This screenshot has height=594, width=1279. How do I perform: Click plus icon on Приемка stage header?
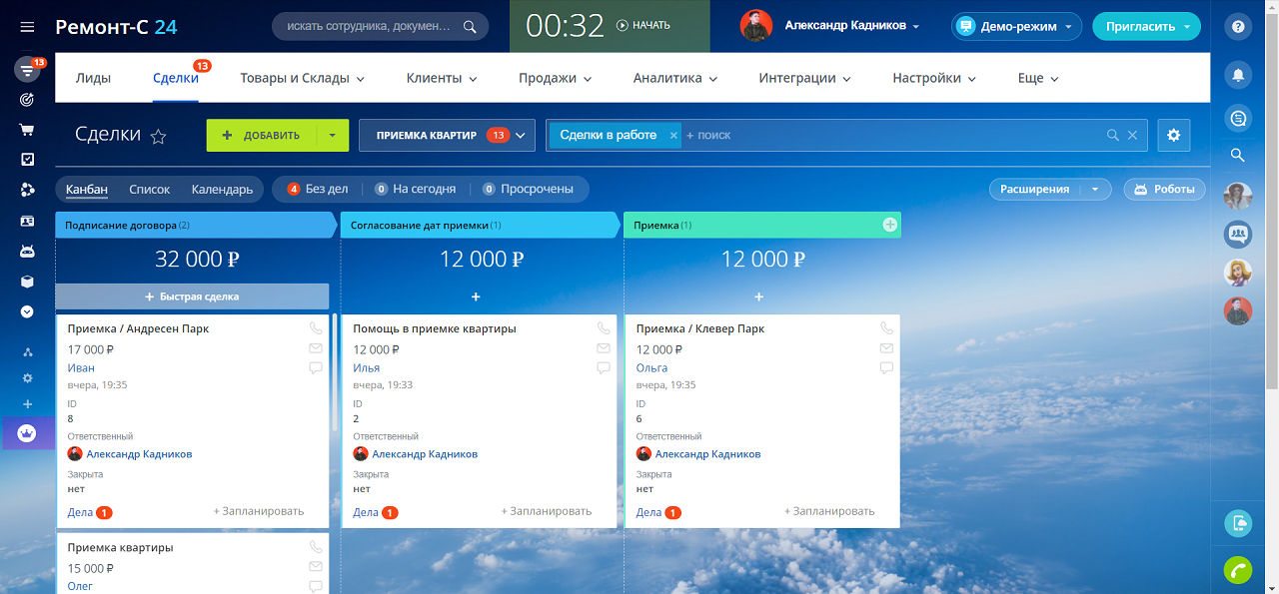coord(889,225)
